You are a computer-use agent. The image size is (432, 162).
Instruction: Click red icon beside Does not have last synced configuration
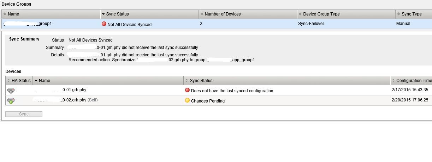tap(187, 91)
